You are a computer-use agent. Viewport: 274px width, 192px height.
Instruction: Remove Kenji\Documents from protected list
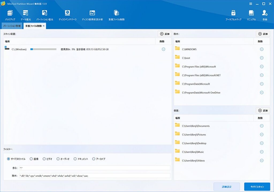coord(262,126)
